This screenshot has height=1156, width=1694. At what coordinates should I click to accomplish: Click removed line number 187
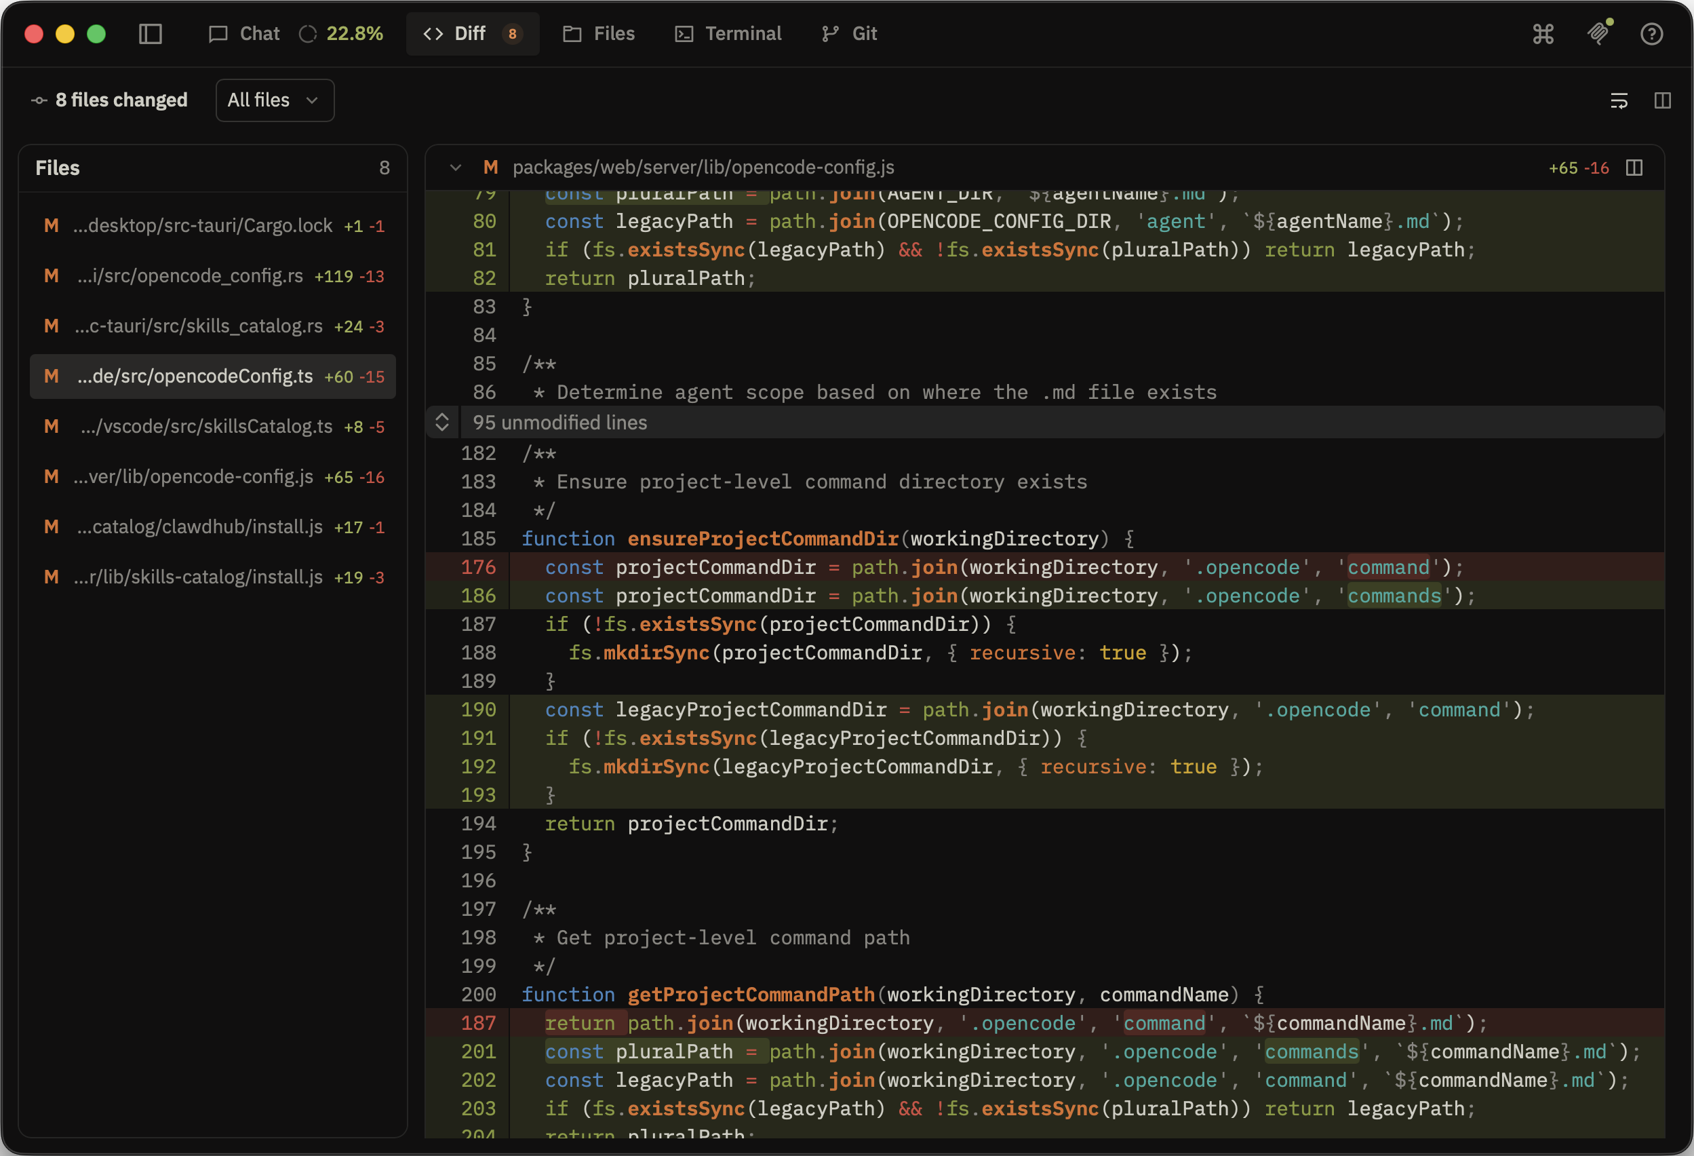(x=478, y=1022)
